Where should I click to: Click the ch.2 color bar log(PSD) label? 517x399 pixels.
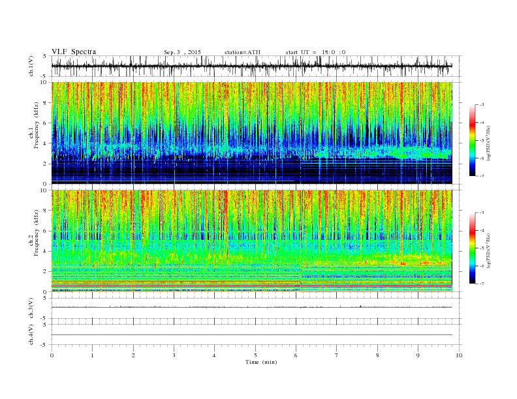click(x=490, y=250)
